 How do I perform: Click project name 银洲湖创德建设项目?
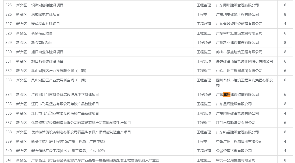point(47,5)
